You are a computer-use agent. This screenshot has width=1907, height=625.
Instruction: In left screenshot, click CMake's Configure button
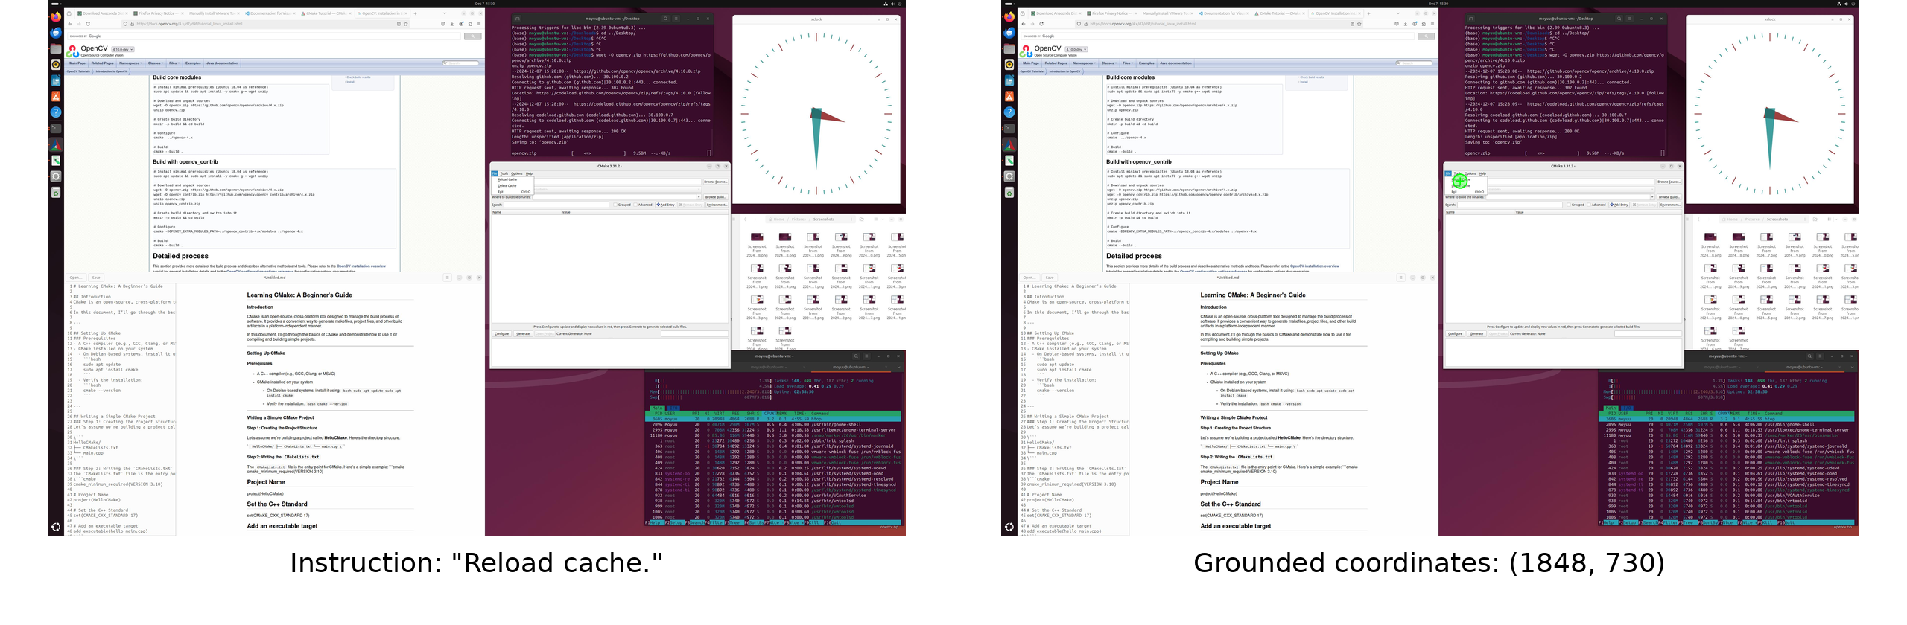(x=502, y=333)
